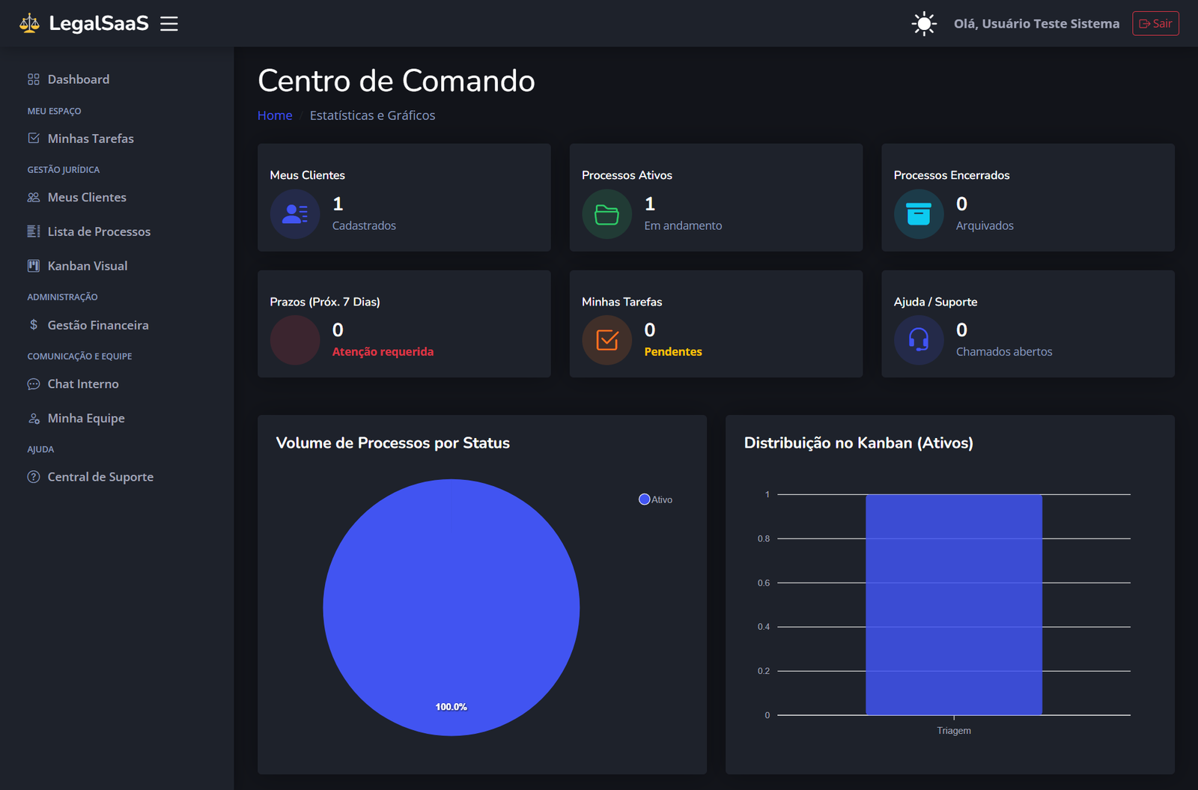Click the Gestão Financeira dollar icon

(x=34, y=325)
